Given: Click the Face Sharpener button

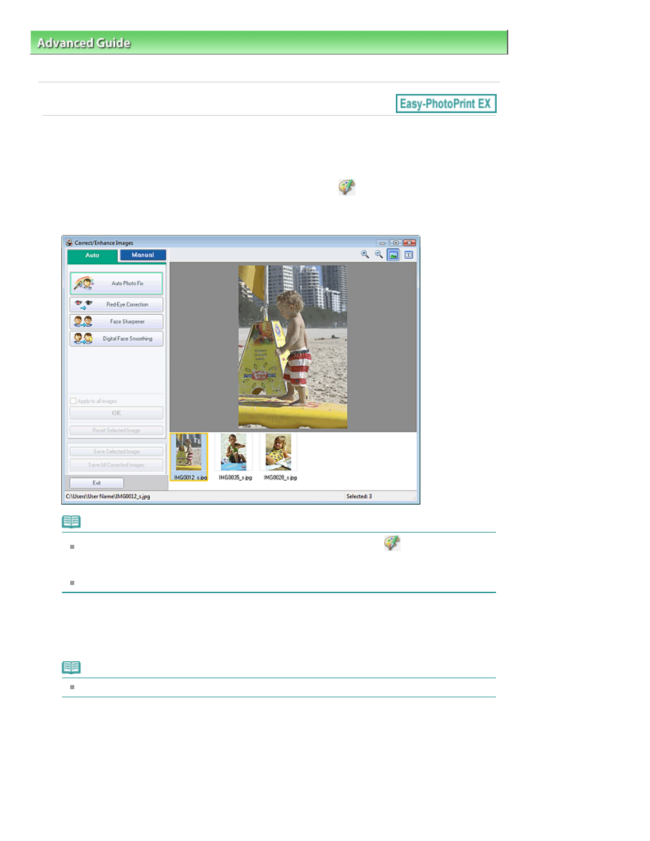Looking at the screenshot, I should (x=117, y=321).
